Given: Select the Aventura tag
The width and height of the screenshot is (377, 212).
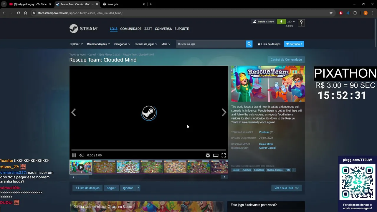Looking at the screenshot, I should (x=247, y=170).
